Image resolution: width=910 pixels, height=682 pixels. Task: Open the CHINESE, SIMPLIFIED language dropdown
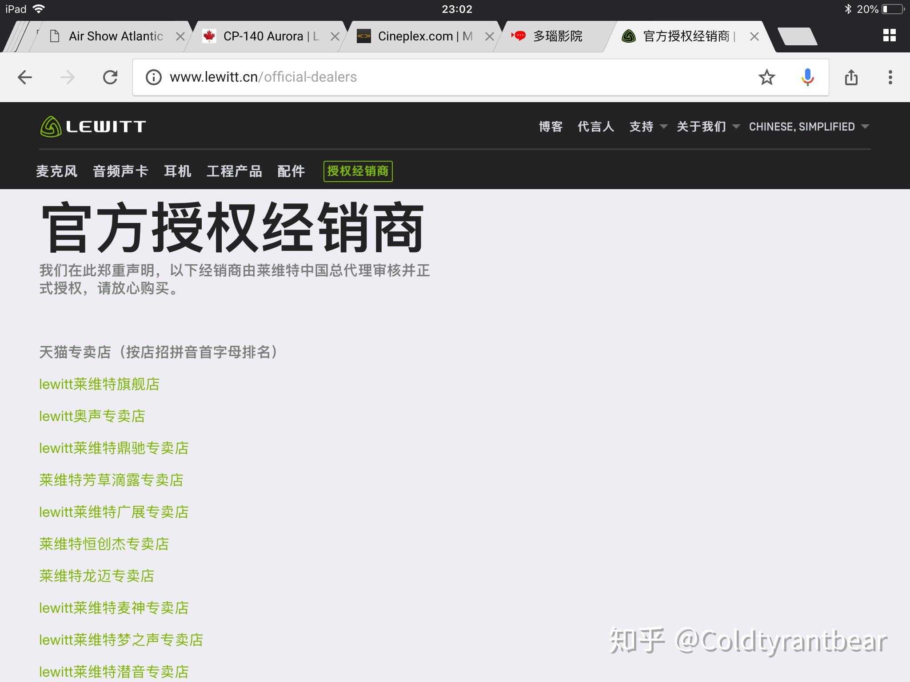pyautogui.click(x=809, y=127)
